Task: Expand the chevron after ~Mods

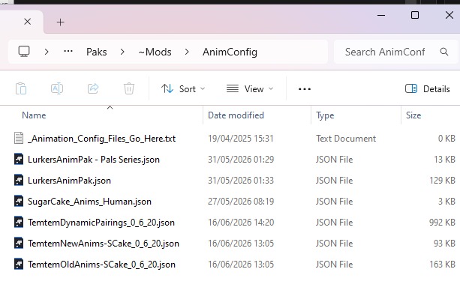Action: 187,52
